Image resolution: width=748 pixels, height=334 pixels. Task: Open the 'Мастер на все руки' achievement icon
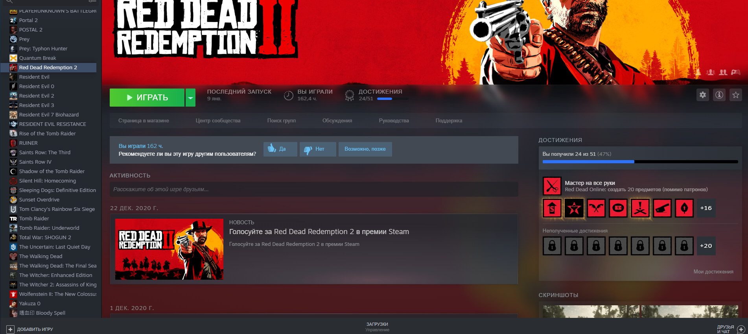(552, 186)
